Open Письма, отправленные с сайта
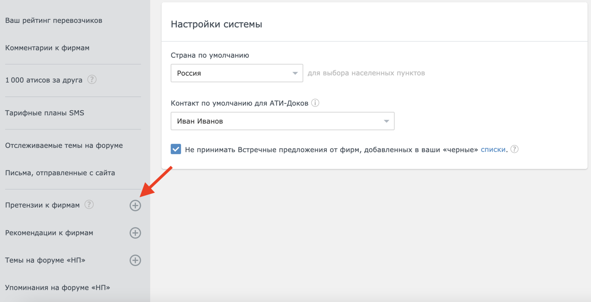The width and height of the screenshot is (591, 302). click(x=60, y=173)
